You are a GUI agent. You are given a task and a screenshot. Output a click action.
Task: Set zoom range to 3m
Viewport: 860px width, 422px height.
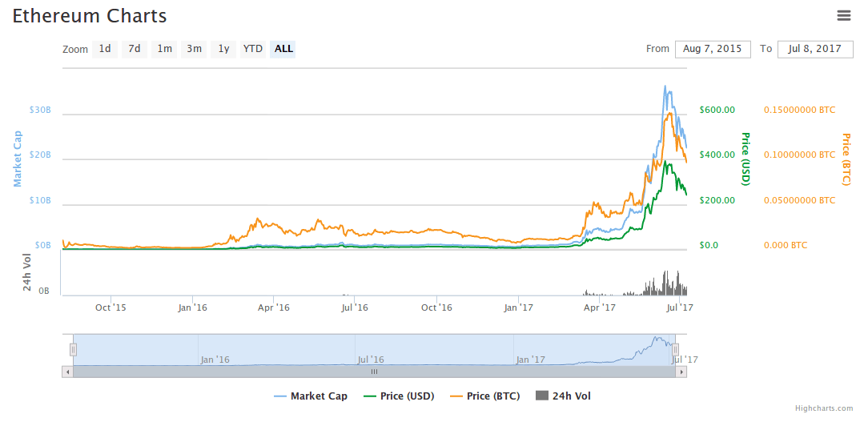(194, 49)
